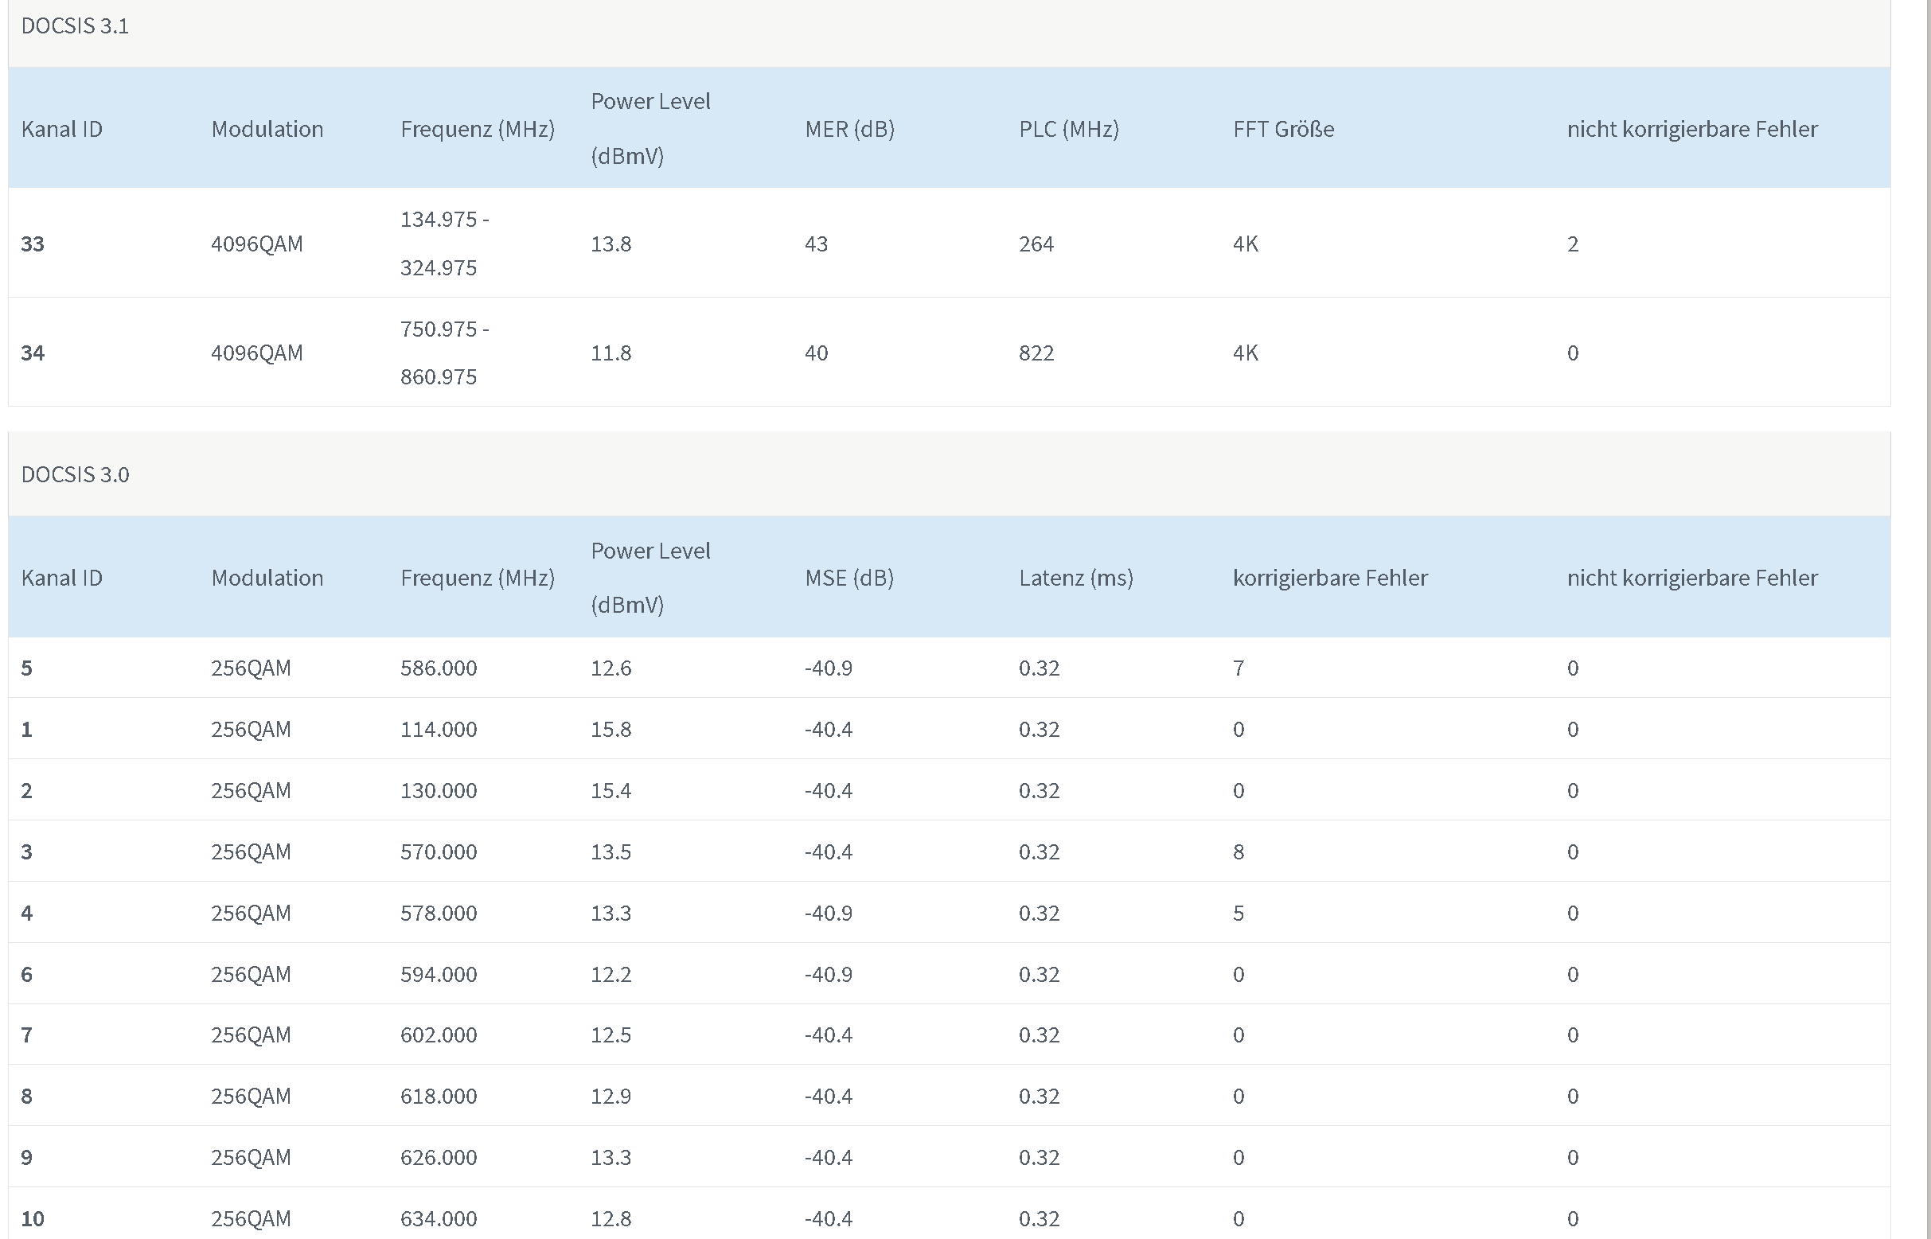Image resolution: width=1931 pixels, height=1239 pixels.
Task: Click the correctable errors value 8
Action: point(1239,851)
